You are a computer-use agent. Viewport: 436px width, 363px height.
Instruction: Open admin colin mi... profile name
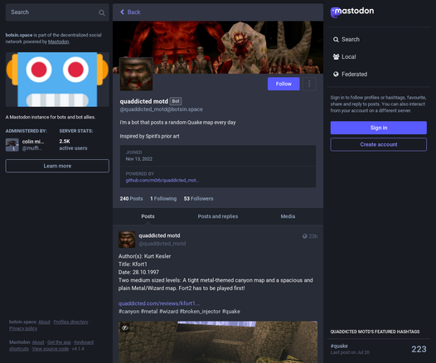[33, 142]
